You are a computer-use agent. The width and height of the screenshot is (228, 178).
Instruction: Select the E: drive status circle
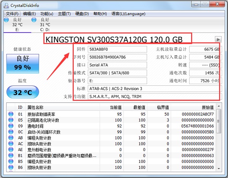6,20
